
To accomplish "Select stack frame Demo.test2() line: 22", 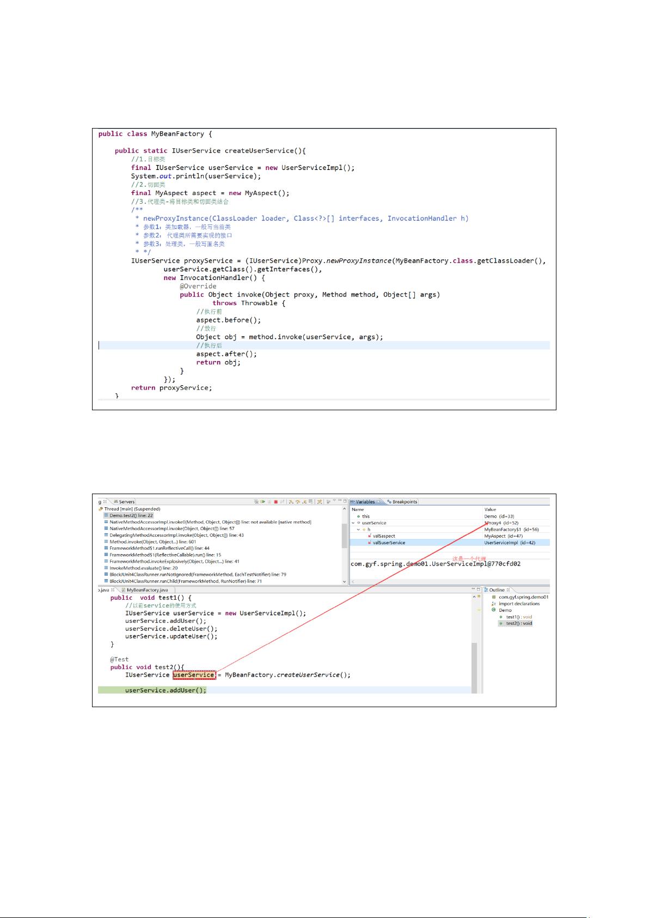I will click(128, 515).
